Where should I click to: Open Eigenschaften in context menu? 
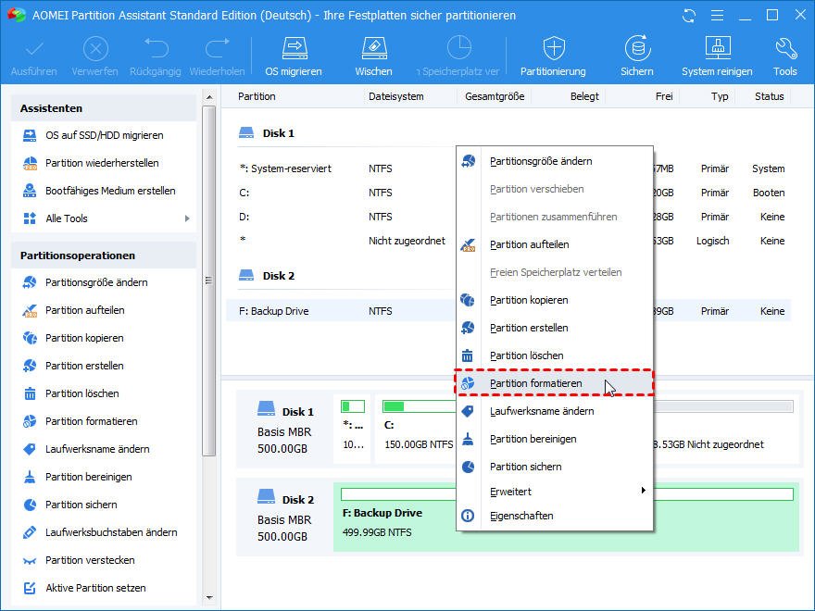(x=555, y=516)
